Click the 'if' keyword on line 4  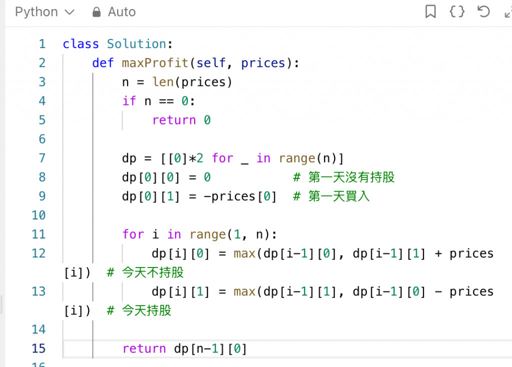pos(129,101)
